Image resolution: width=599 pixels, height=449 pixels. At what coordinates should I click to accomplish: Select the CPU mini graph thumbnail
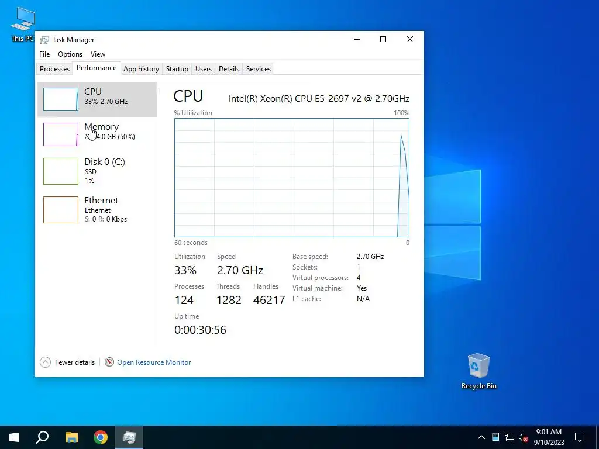[x=61, y=99]
